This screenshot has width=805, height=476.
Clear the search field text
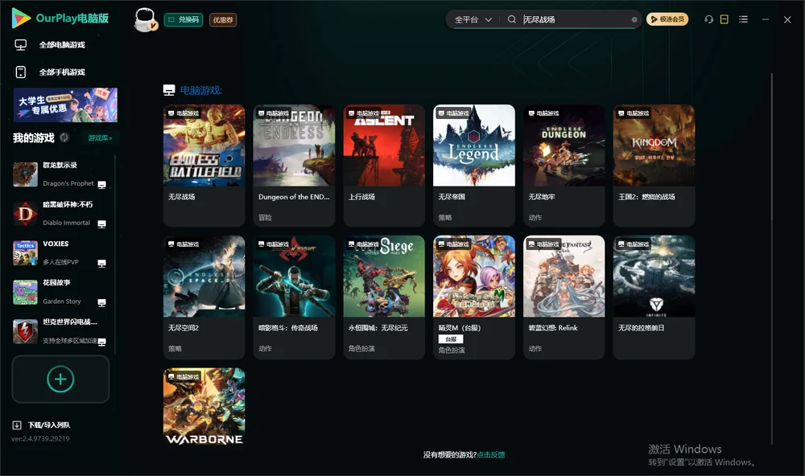[x=634, y=19]
